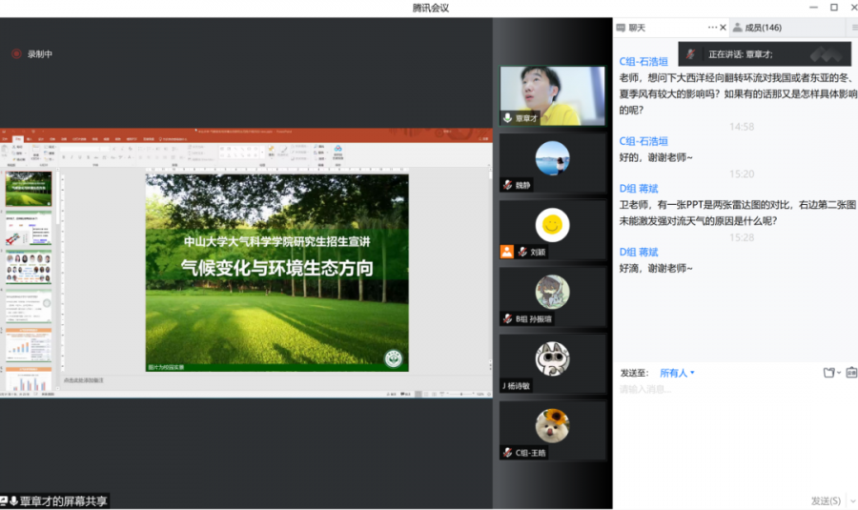Open the chat panel's three-dot options

(711, 28)
